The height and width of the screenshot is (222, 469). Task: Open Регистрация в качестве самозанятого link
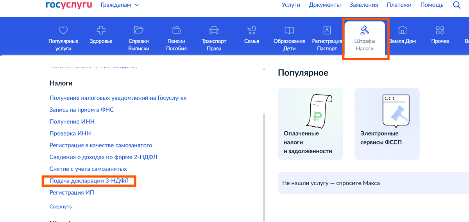click(101, 145)
